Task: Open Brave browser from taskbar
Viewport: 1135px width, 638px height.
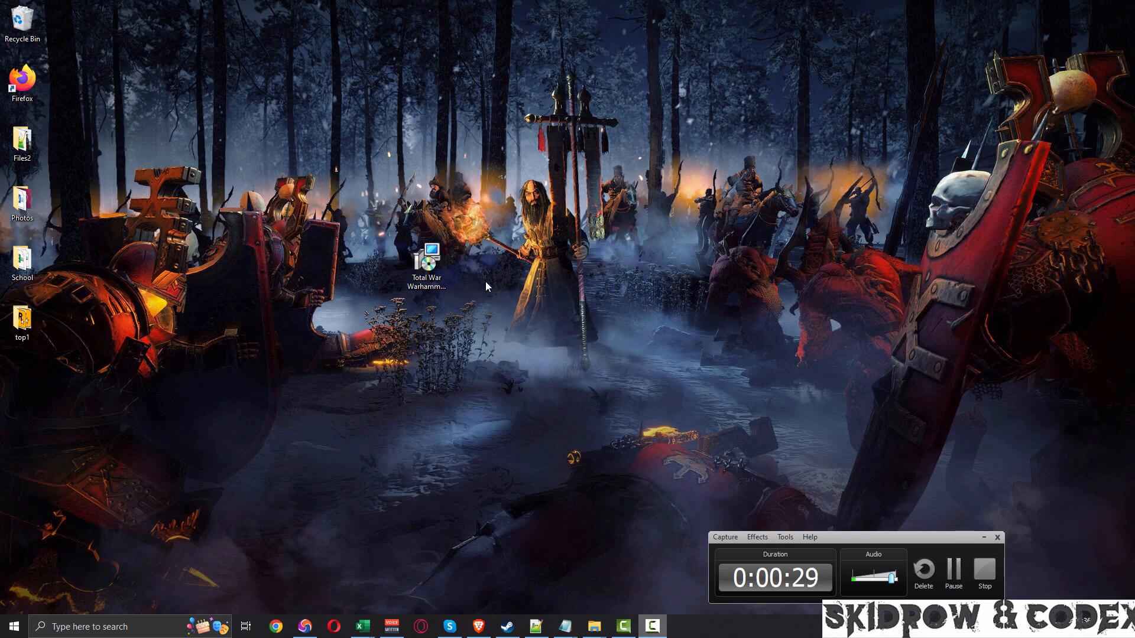Action: point(479,626)
